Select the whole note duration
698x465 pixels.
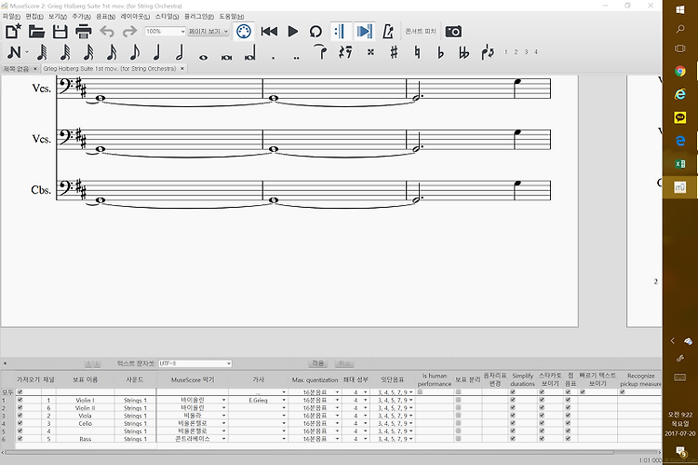204,57
